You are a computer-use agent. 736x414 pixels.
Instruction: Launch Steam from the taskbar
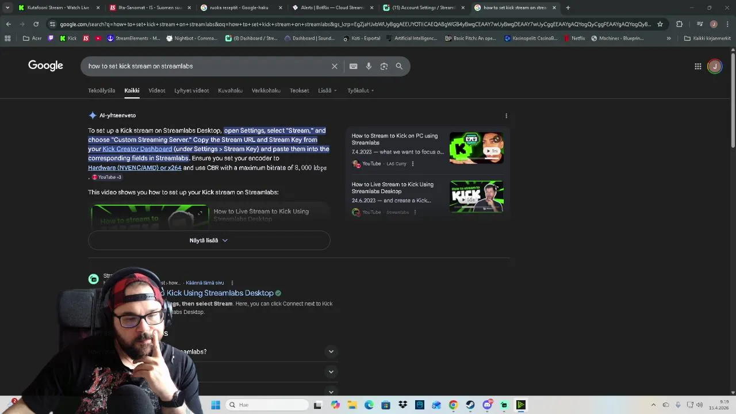coord(470,405)
